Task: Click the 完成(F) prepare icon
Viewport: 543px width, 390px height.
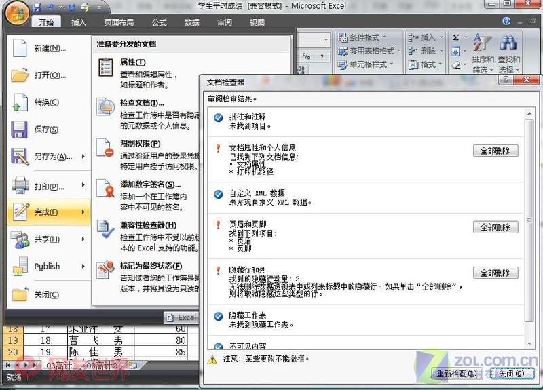Action: tap(20, 212)
